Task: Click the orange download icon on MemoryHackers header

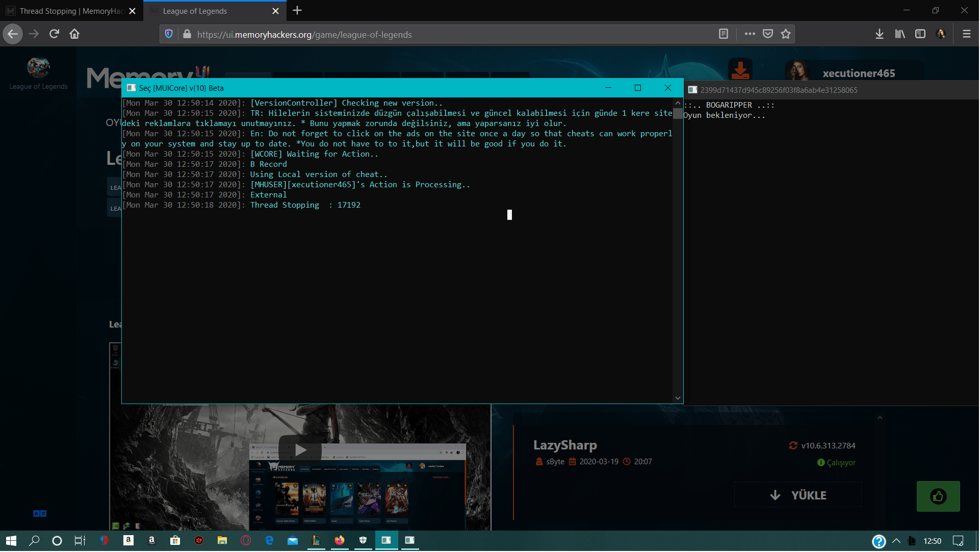Action: pyautogui.click(x=740, y=69)
